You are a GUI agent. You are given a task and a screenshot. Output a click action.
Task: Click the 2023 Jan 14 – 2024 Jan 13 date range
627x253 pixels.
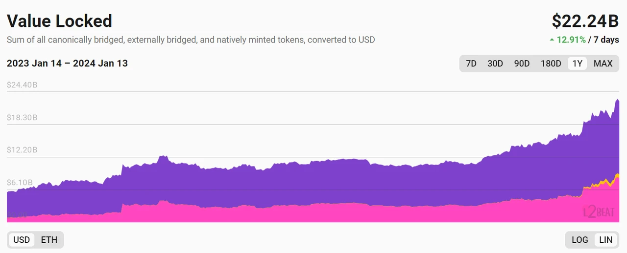67,63
